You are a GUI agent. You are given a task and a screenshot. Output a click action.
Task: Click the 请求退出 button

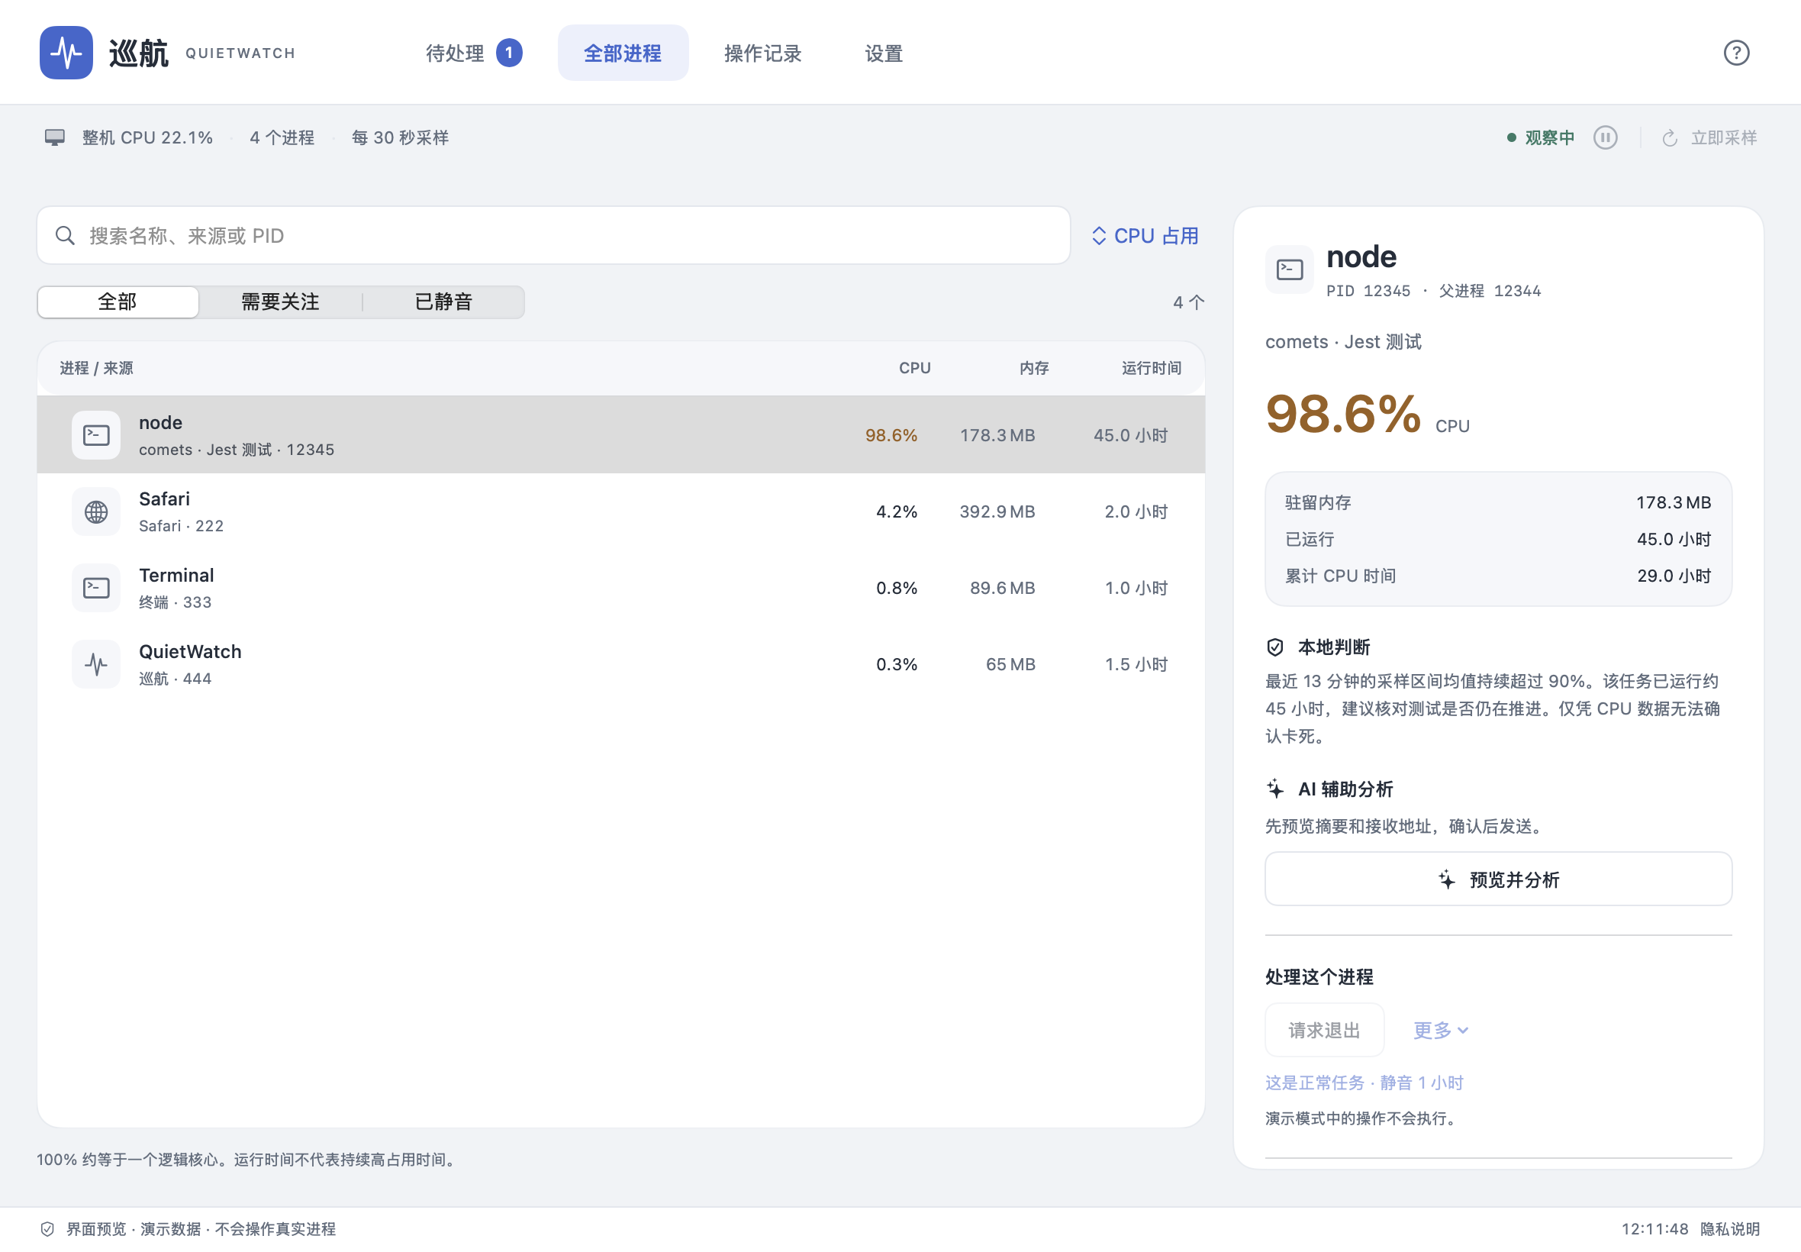1324,1030
